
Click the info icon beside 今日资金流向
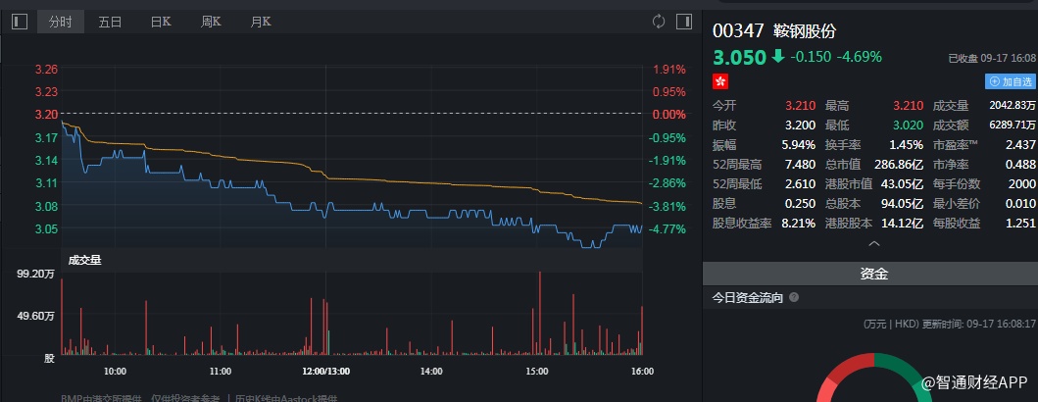click(x=794, y=298)
